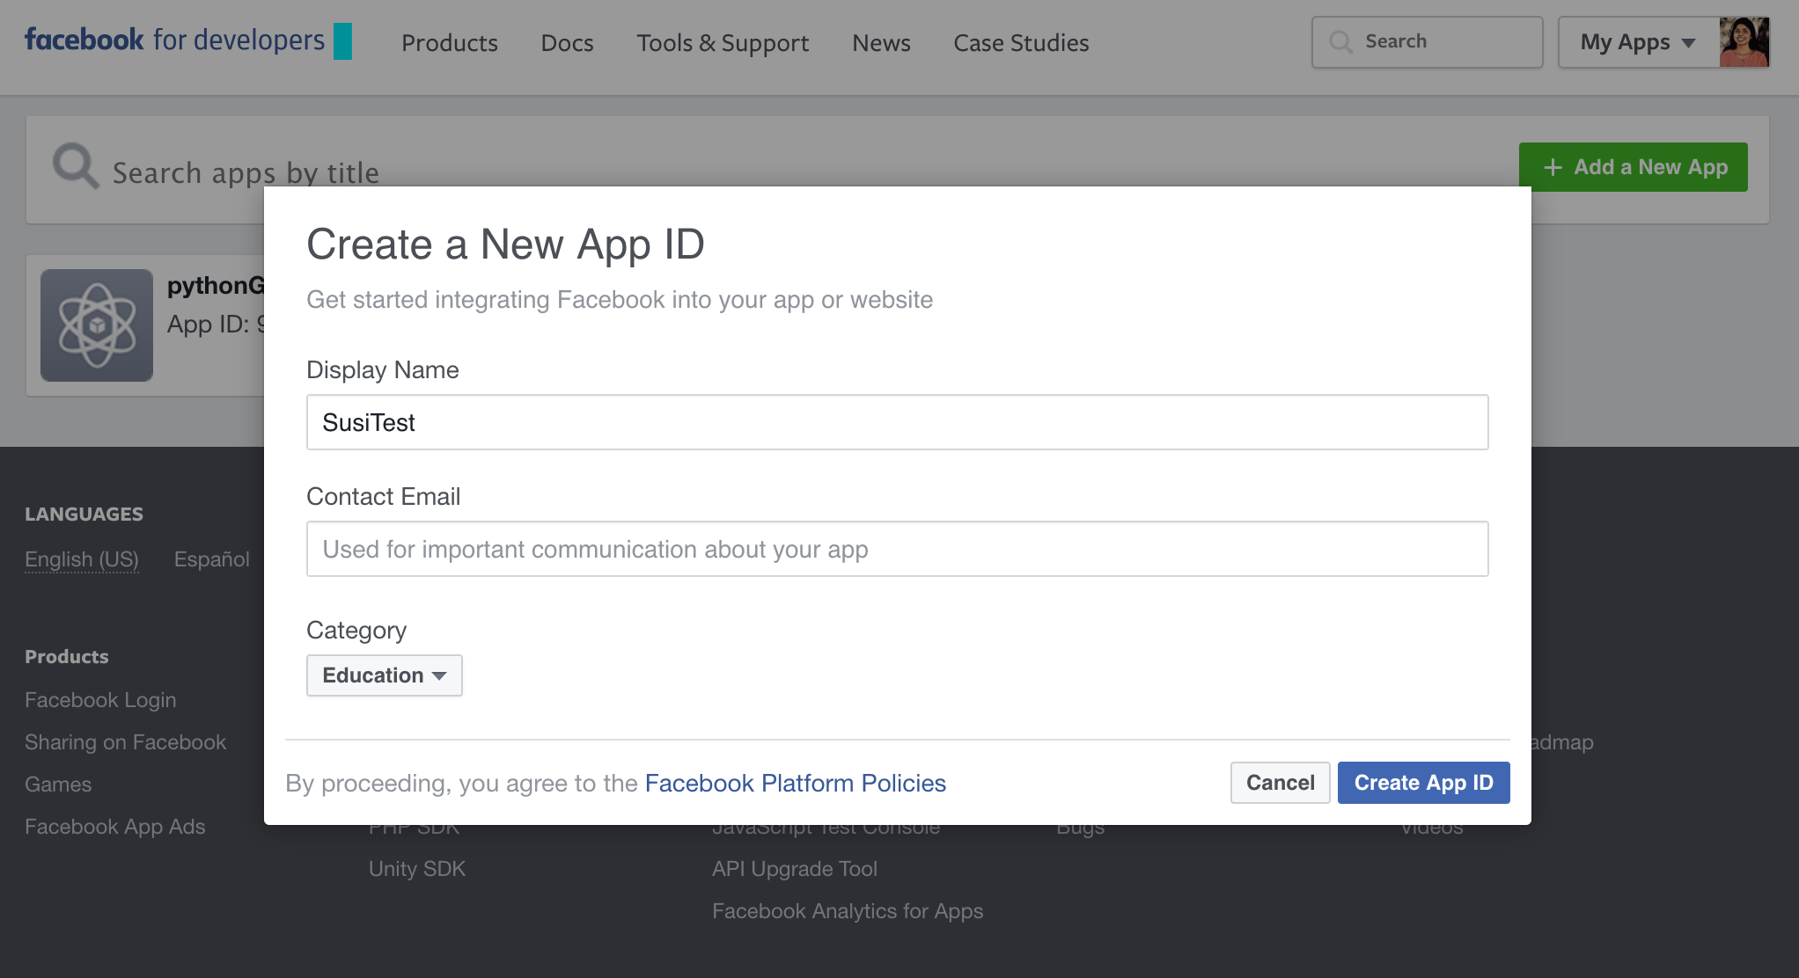
Task: Click the Add a New App button
Action: [x=1634, y=167]
